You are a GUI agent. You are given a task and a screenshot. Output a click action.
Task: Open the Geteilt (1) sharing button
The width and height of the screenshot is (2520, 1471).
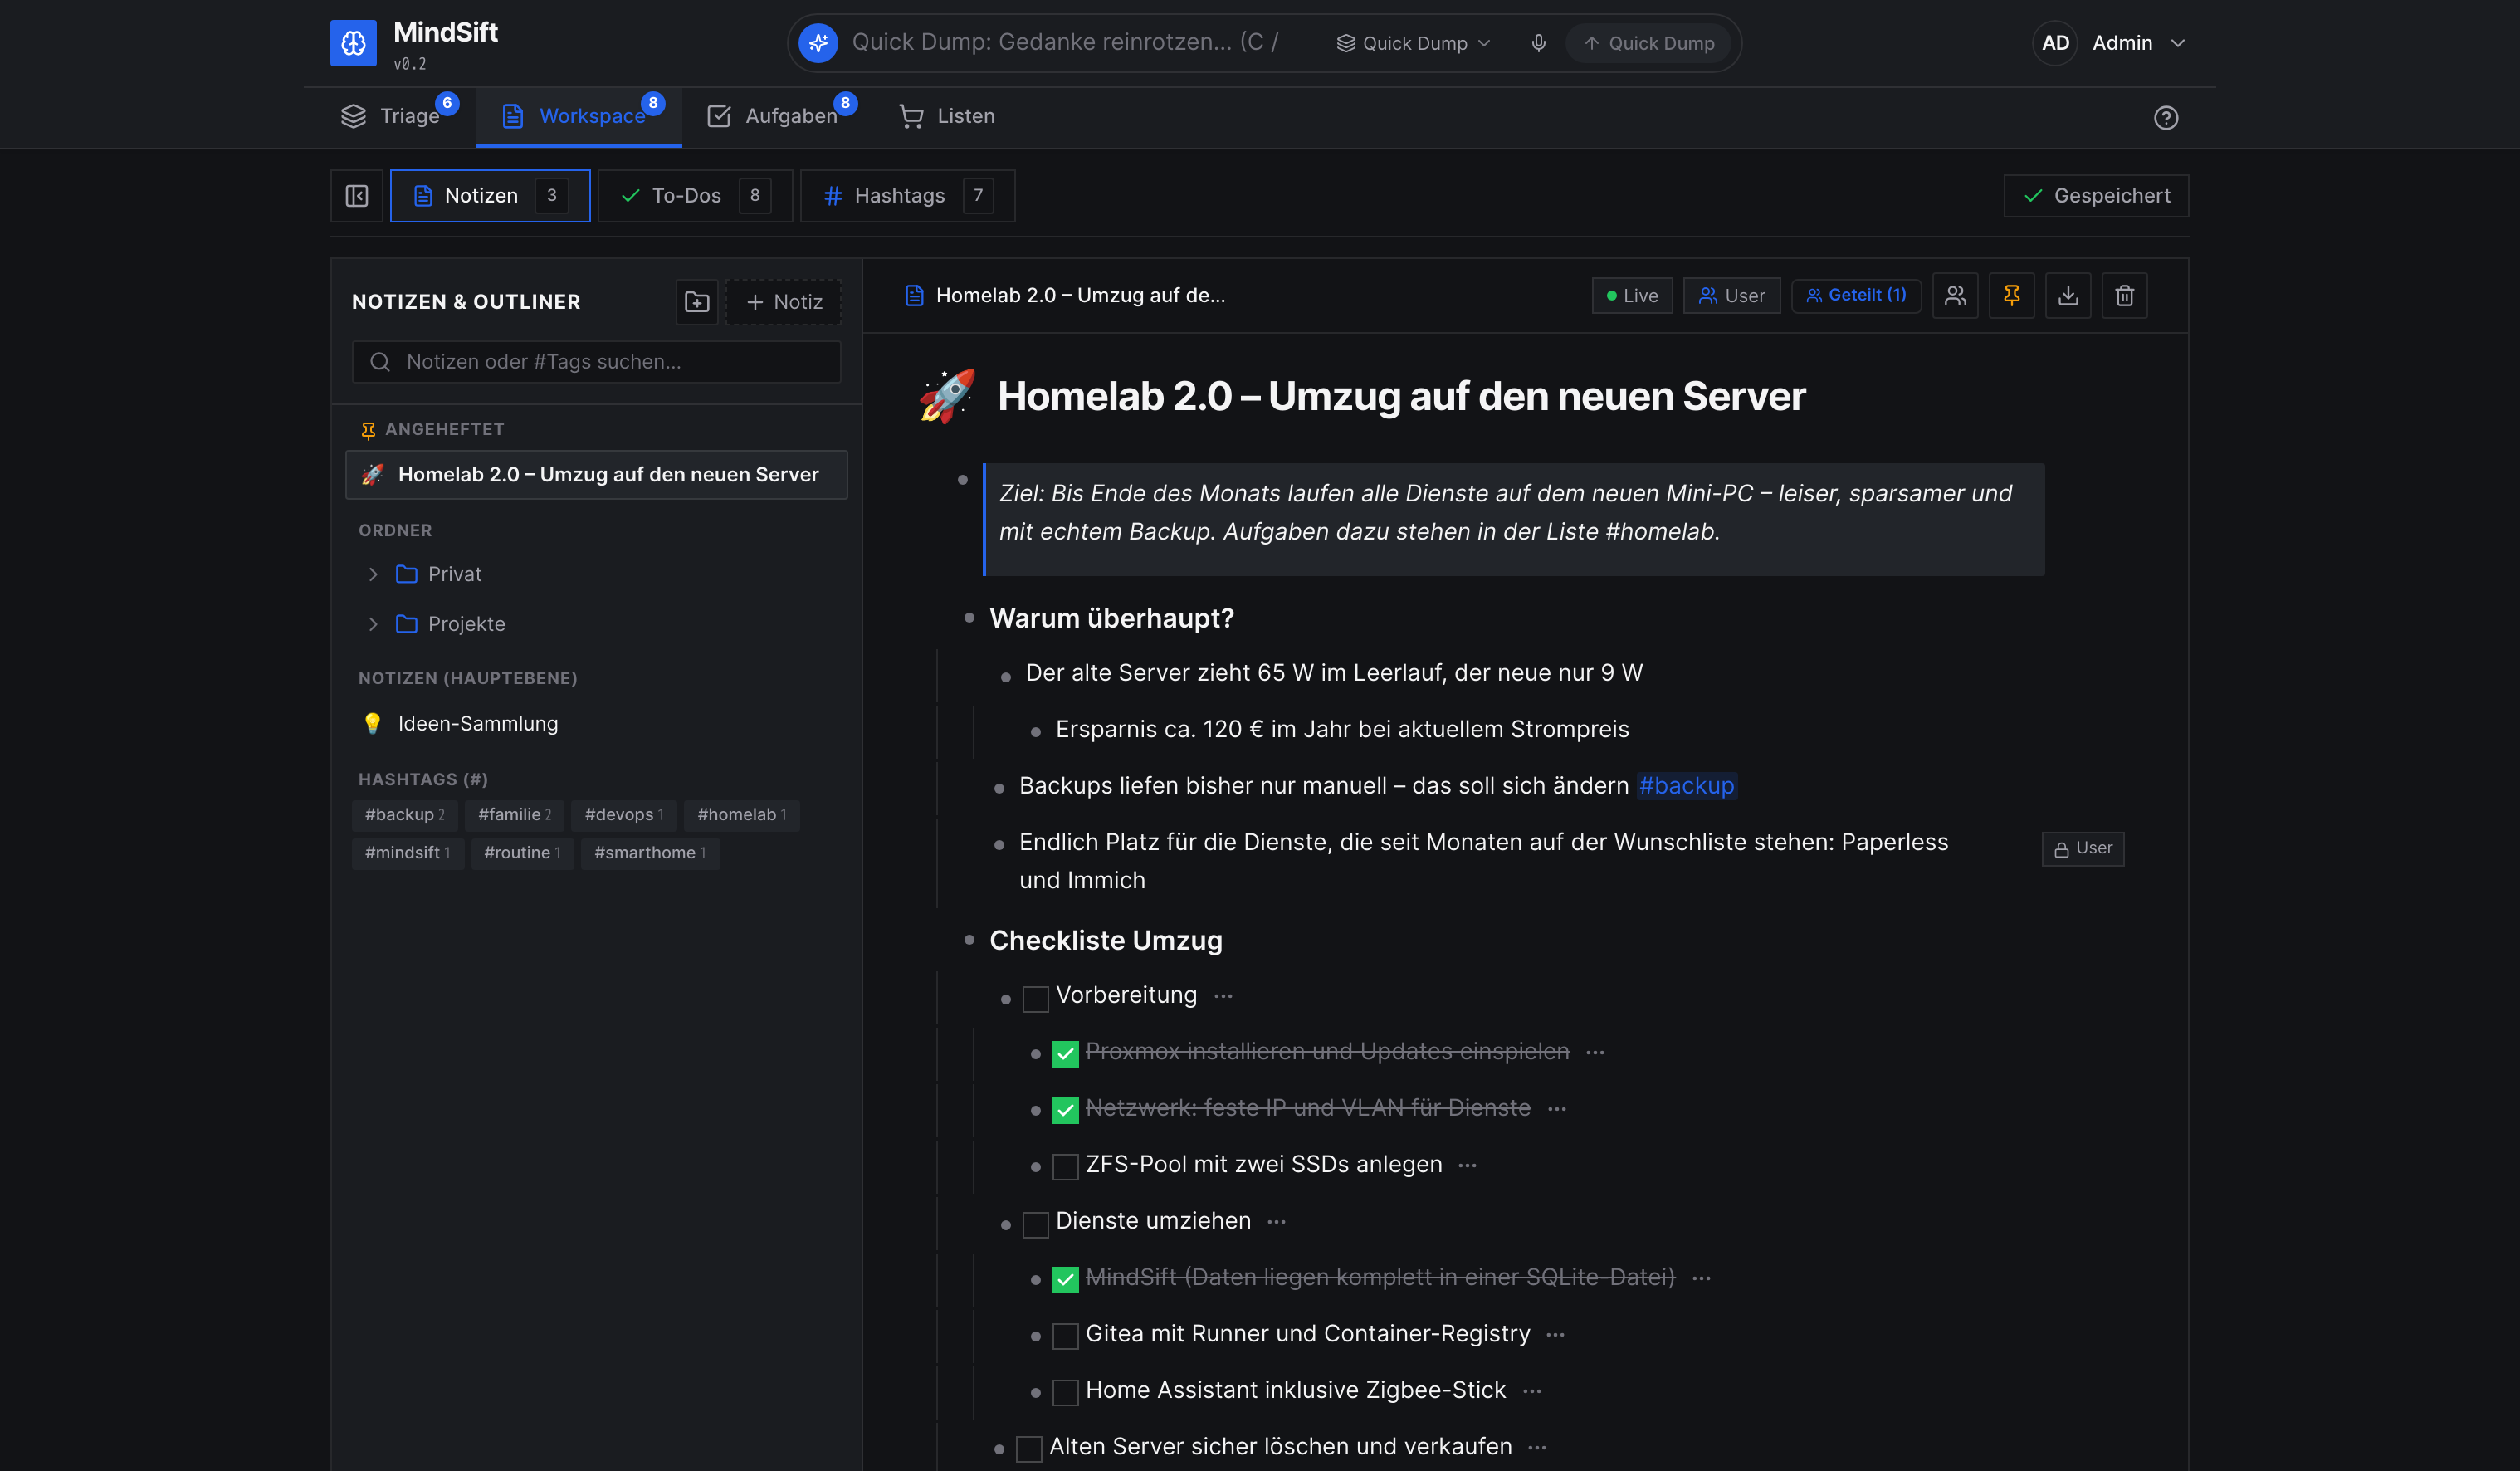click(1856, 296)
